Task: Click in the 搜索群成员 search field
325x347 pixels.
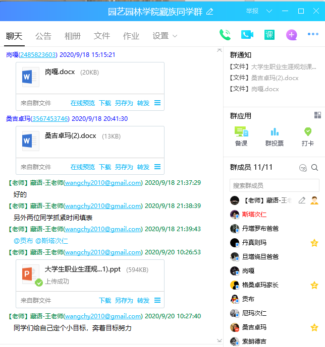Action: click(x=275, y=185)
